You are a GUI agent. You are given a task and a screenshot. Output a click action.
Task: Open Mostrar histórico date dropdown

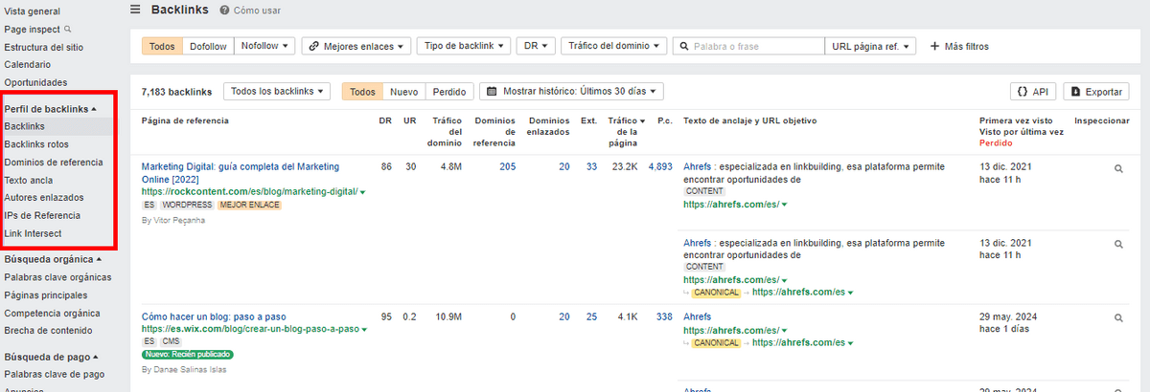coord(571,91)
